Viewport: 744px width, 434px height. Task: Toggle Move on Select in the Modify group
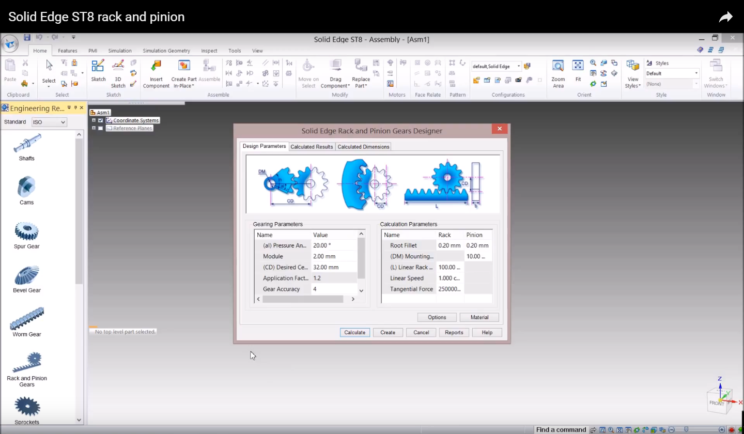(x=308, y=72)
